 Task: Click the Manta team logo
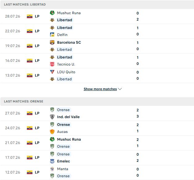[52, 169]
